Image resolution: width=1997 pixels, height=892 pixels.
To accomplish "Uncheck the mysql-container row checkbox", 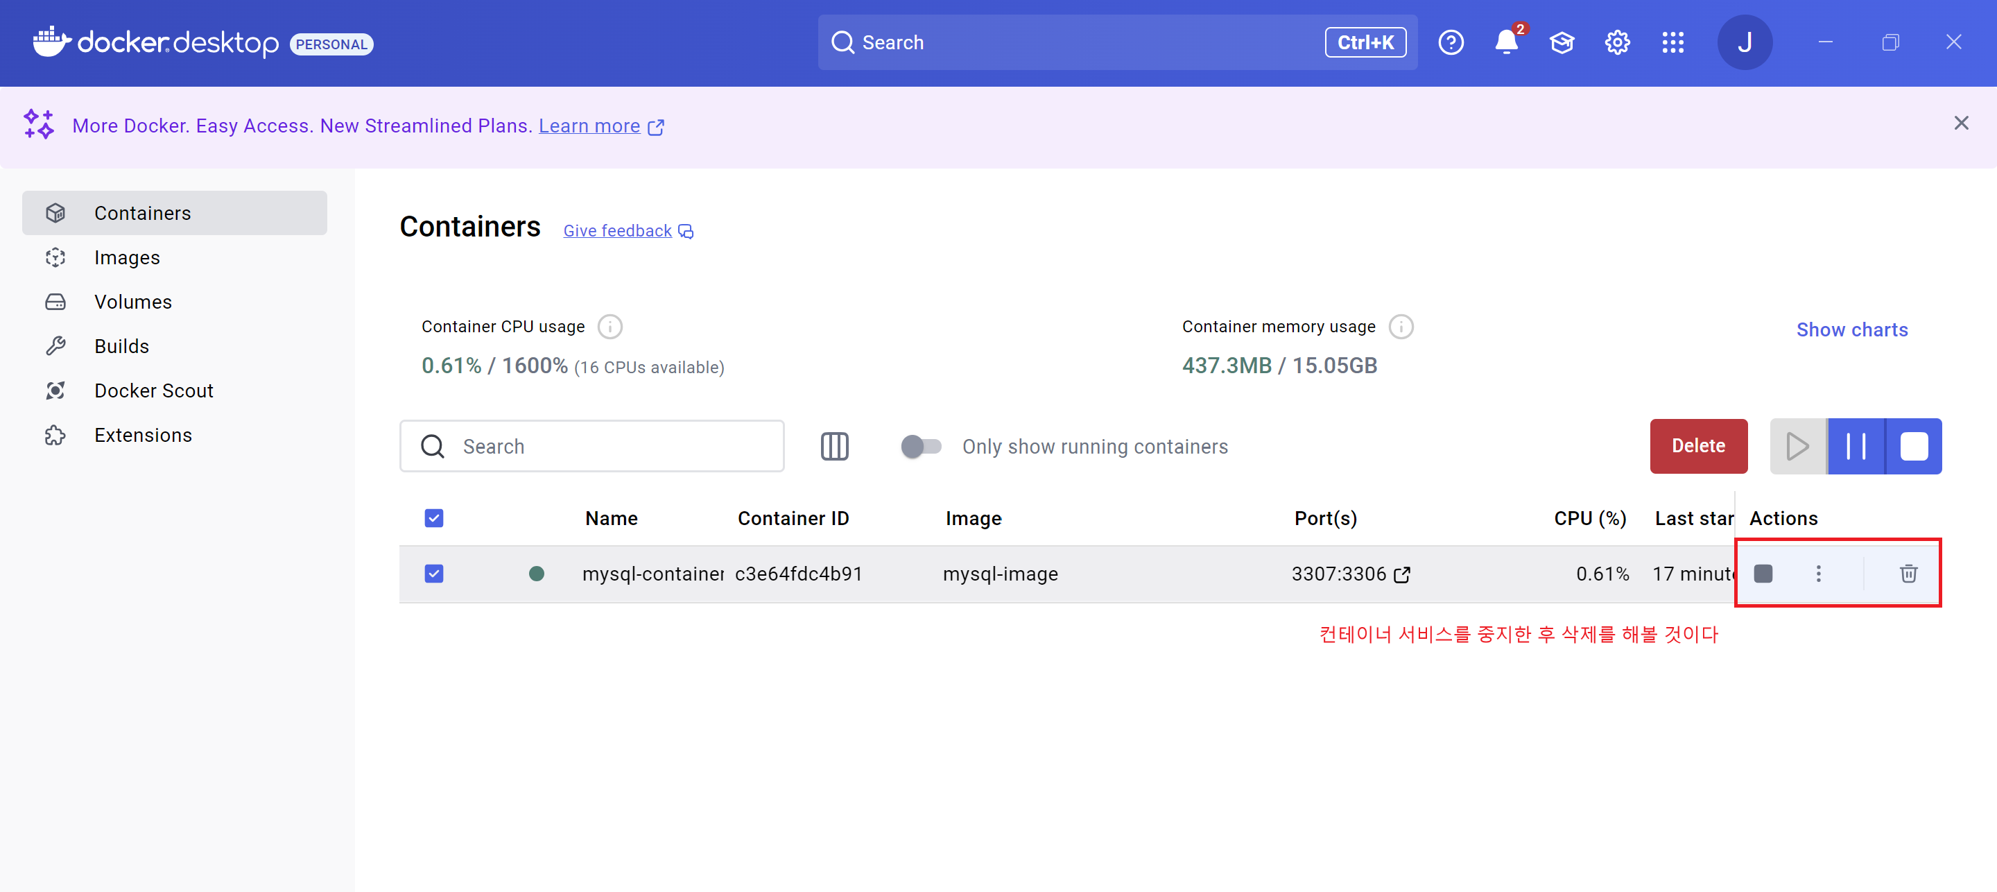I will [x=434, y=573].
